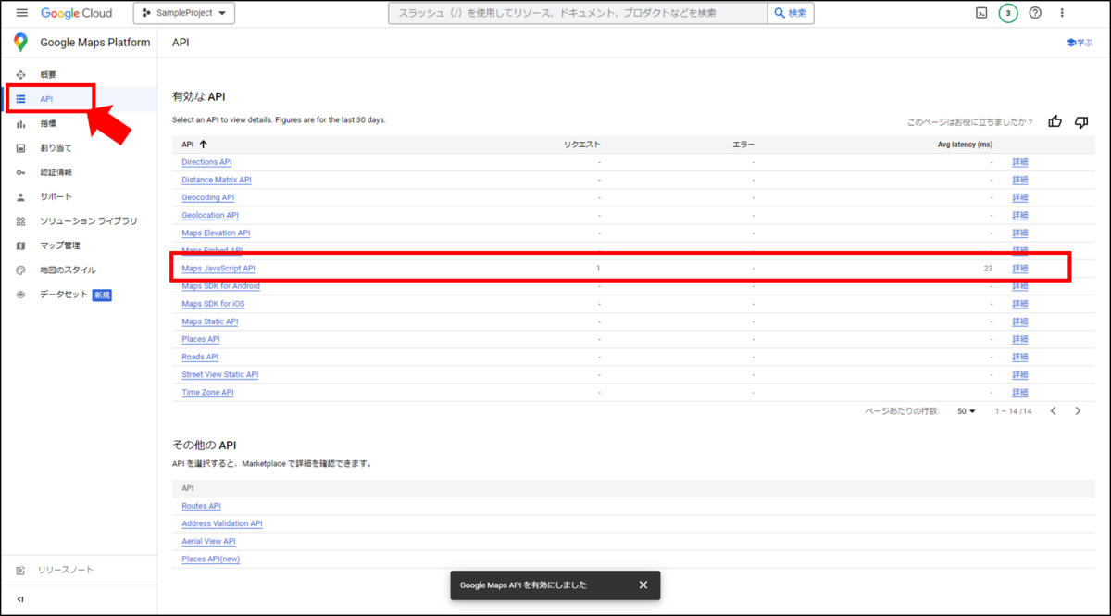Click 詳細 for Maps JavaScript API
Screen dimensions: 1111x616
coord(1020,269)
